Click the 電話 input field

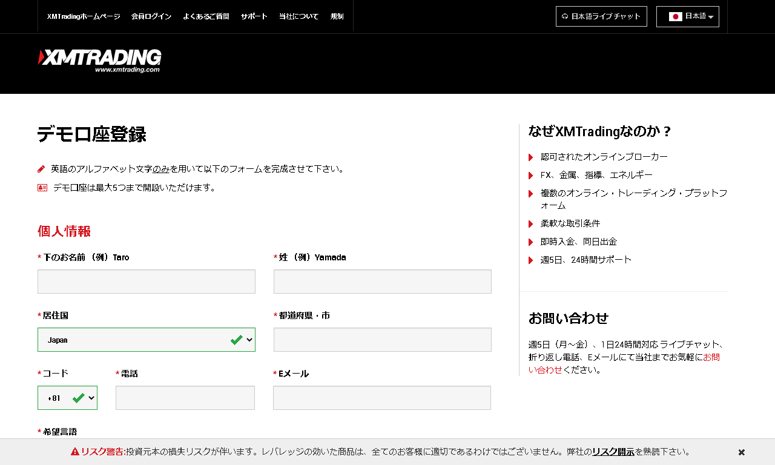pyautogui.click(x=185, y=398)
